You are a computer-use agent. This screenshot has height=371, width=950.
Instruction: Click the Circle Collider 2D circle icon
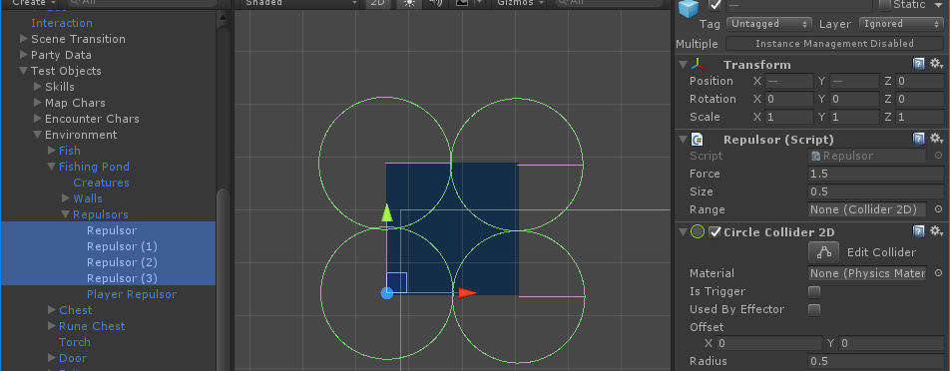pyautogui.click(x=698, y=231)
